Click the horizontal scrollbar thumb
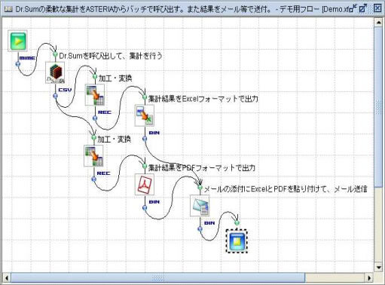The image size is (385, 285). coord(158,278)
